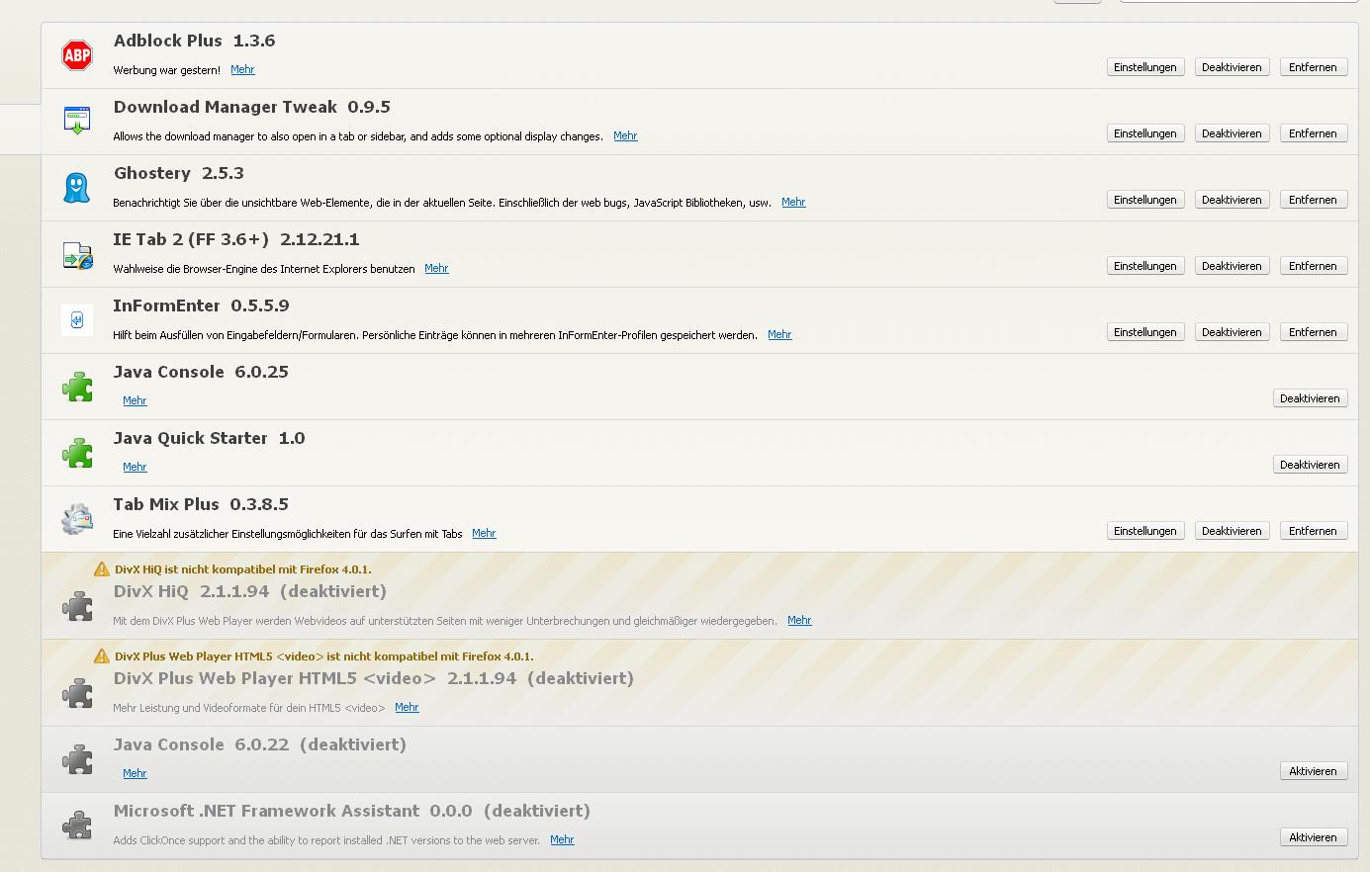Select the Adblock Plus 1.3.6 title
The width and height of the screenshot is (1370, 872).
(x=195, y=41)
